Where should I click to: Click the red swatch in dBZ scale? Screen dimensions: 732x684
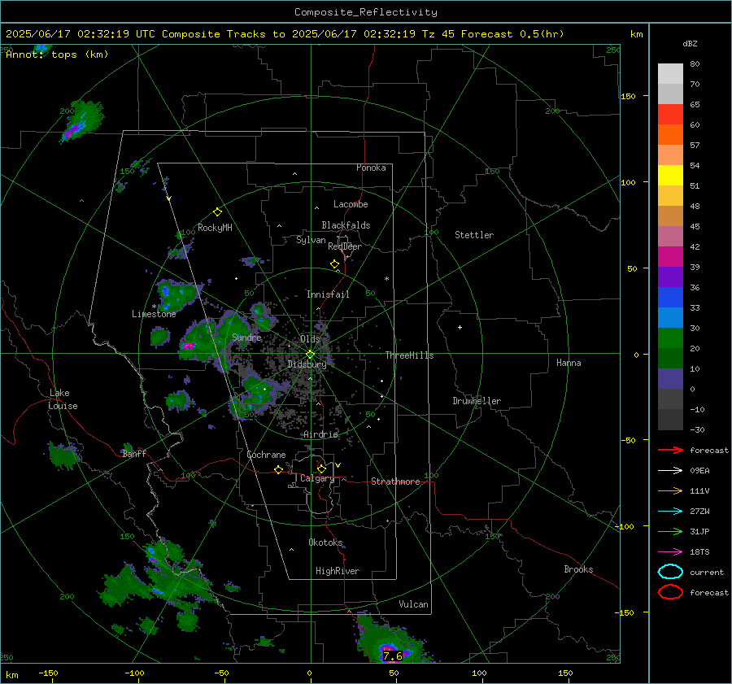[x=670, y=115]
